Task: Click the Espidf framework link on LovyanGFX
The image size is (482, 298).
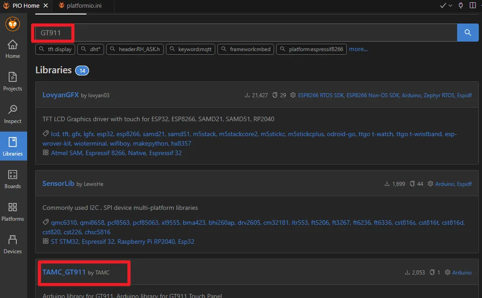Action: click(464, 95)
